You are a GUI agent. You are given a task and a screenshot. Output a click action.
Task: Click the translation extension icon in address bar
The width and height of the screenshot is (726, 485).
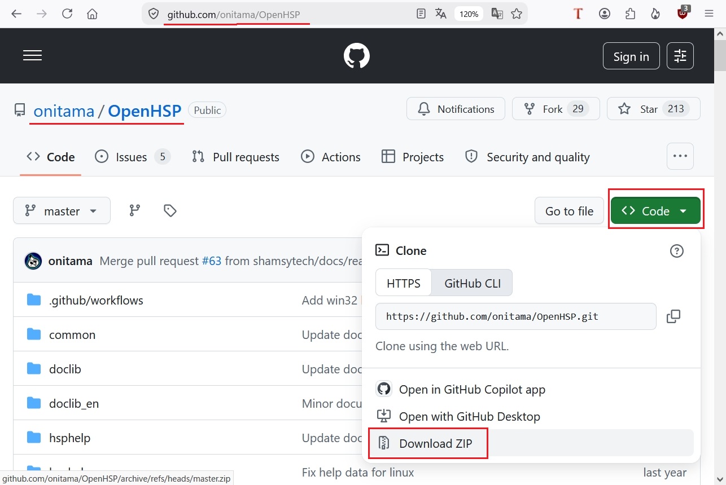point(497,14)
